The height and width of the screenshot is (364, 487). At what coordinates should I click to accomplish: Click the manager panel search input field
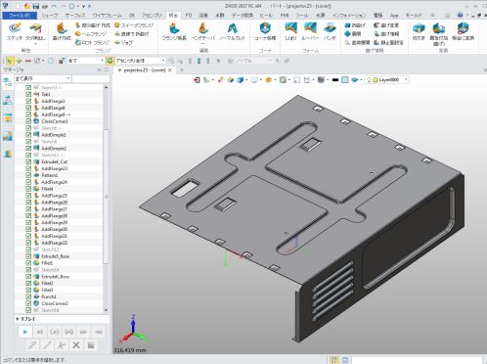click(91, 78)
